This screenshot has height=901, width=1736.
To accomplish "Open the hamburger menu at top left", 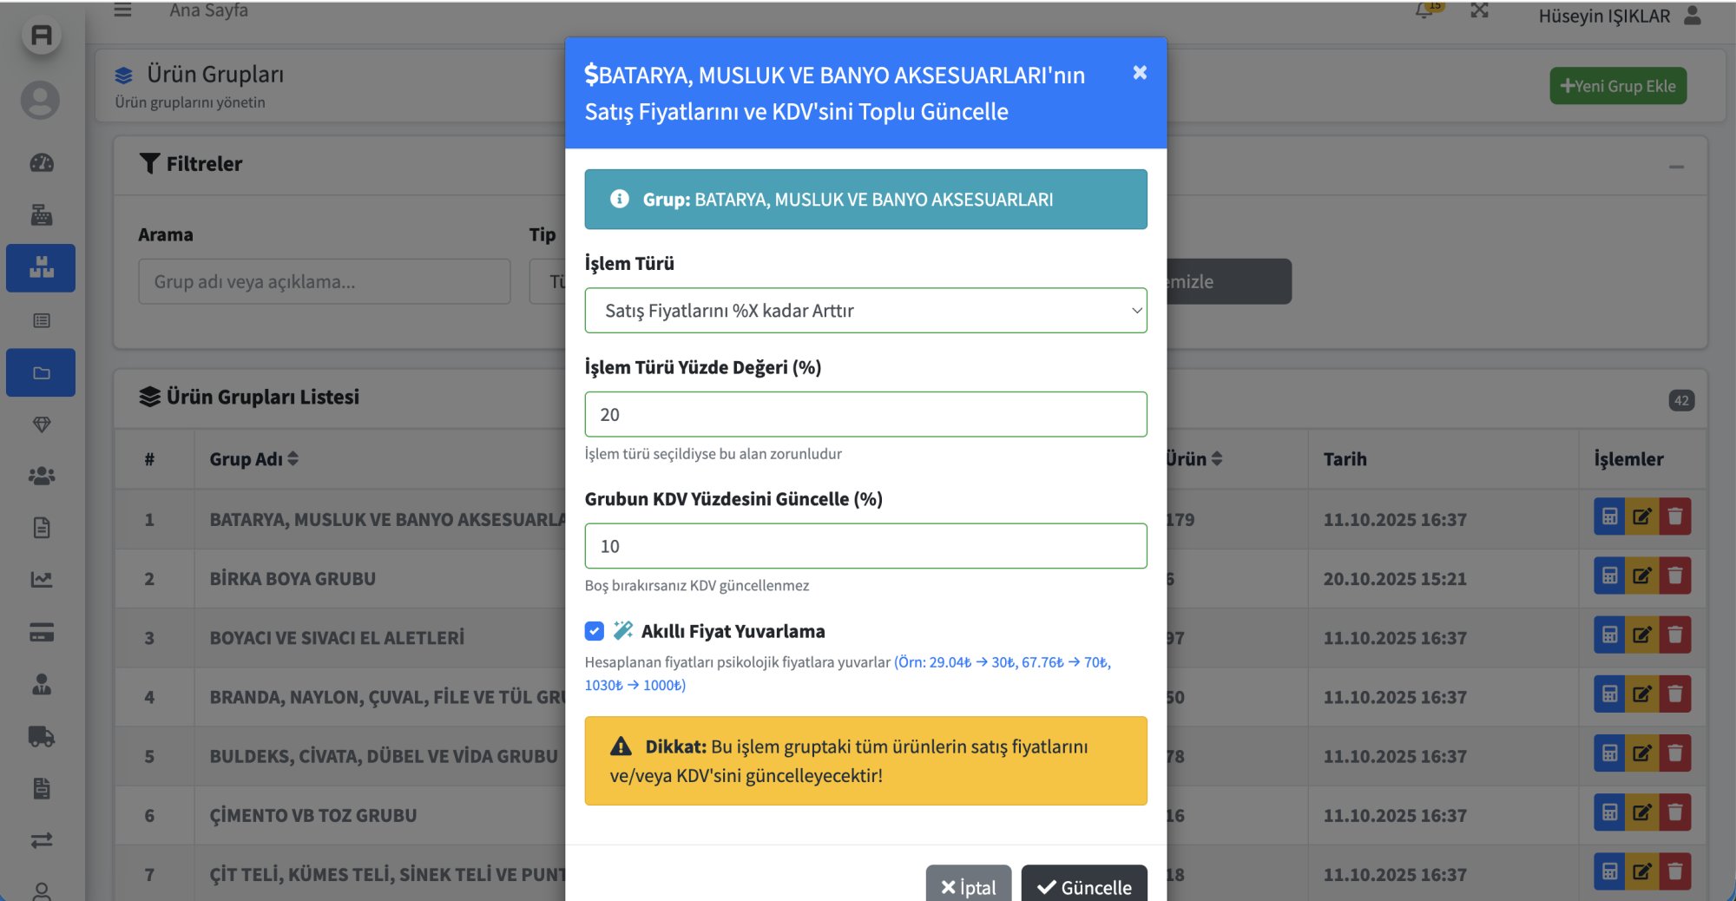I will tap(122, 10).
